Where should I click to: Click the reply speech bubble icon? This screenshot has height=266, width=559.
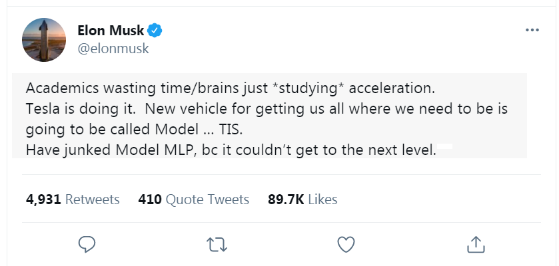coord(88,244)
